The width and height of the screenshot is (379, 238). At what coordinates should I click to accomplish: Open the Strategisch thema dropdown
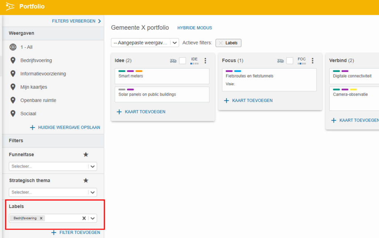click(93, 192)
